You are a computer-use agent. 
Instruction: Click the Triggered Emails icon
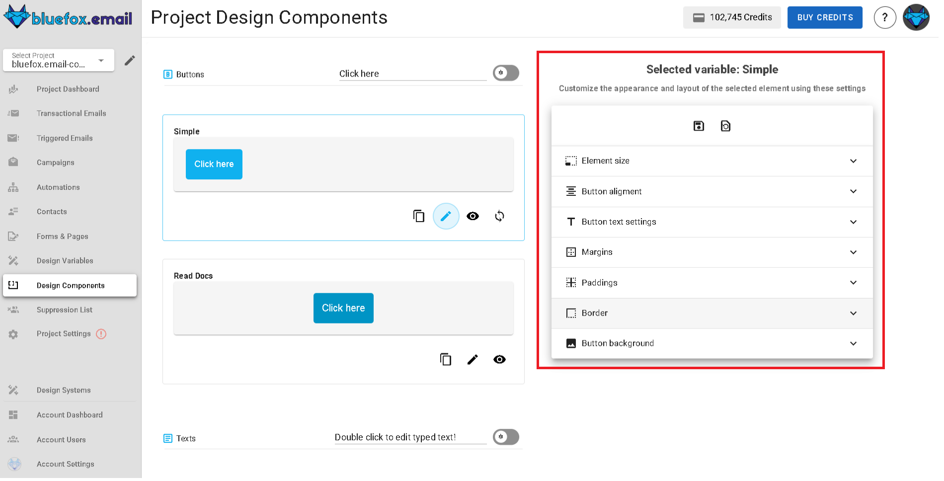pos(13,139)
